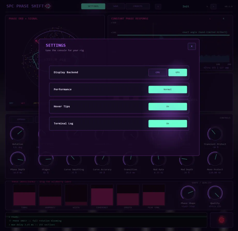Adjust the Rotation knob
Viewport: 238px width, 231px height.
click(x=18, y=134)
